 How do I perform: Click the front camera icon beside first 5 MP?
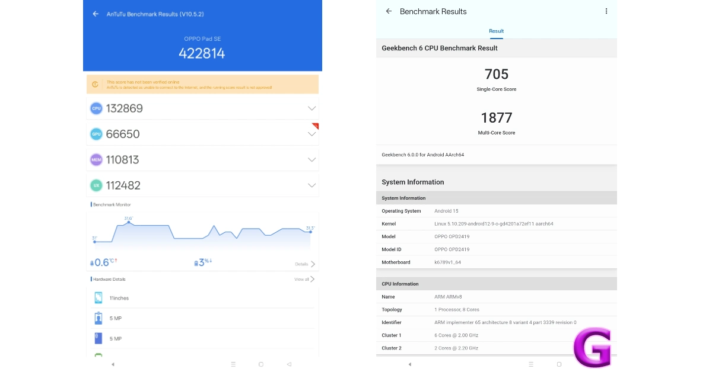pyautogui.click(x=98, y=318)
